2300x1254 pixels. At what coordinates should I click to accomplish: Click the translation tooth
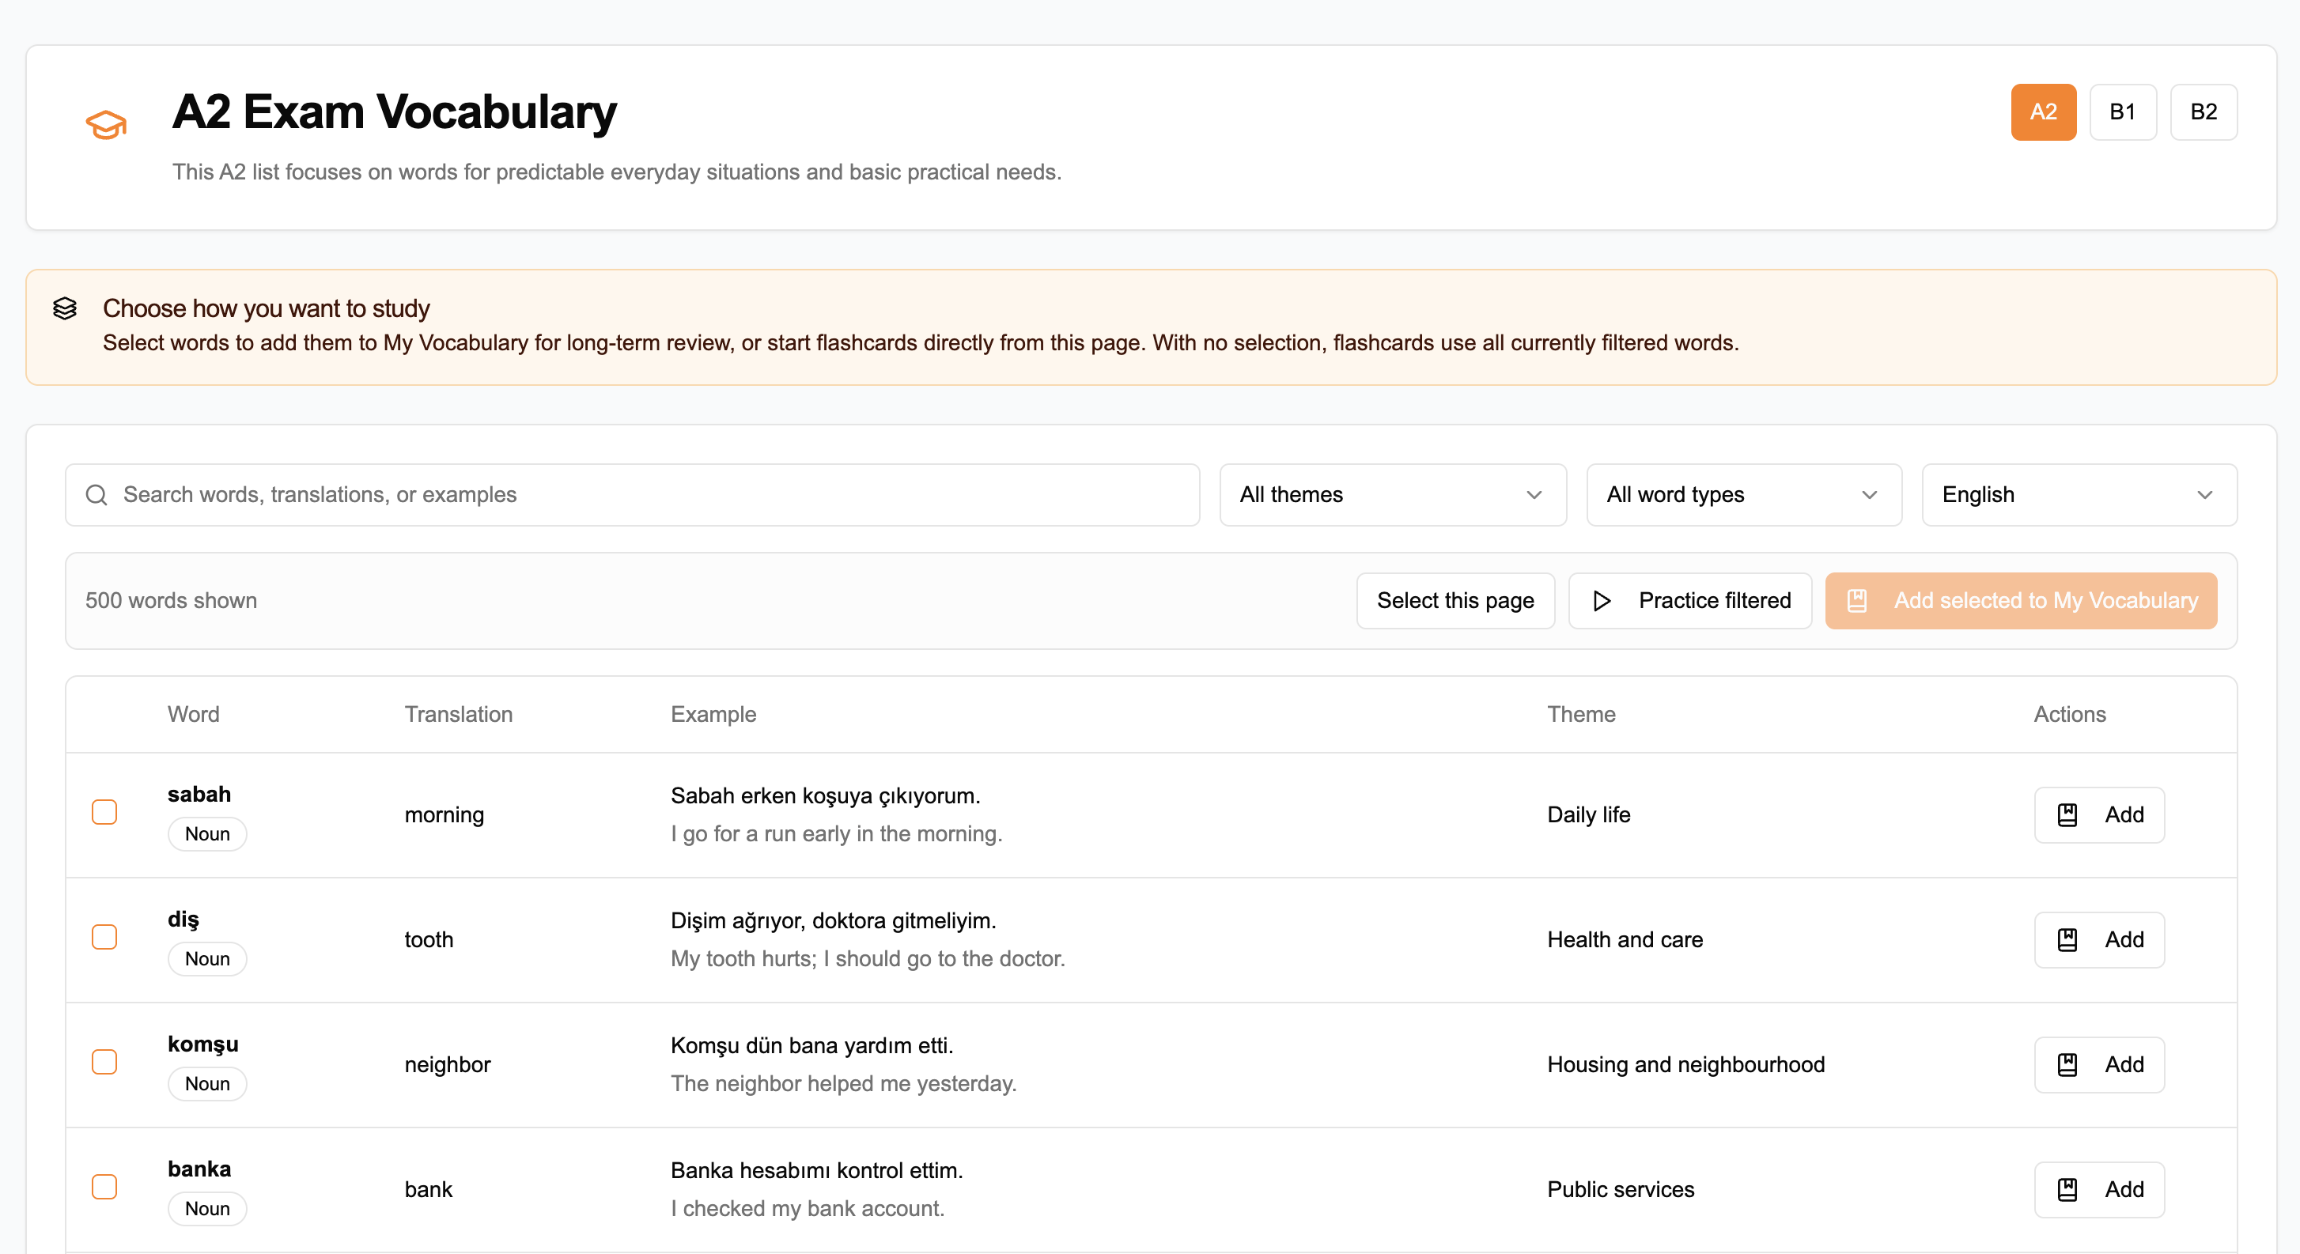coord(429,940)
